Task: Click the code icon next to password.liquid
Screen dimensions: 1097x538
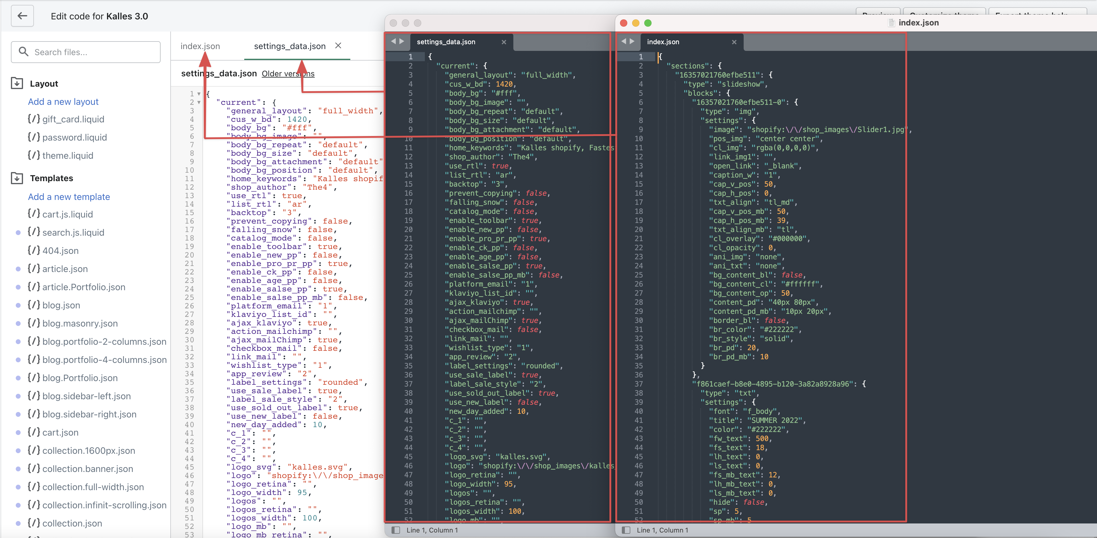Action: pos(34,137)
